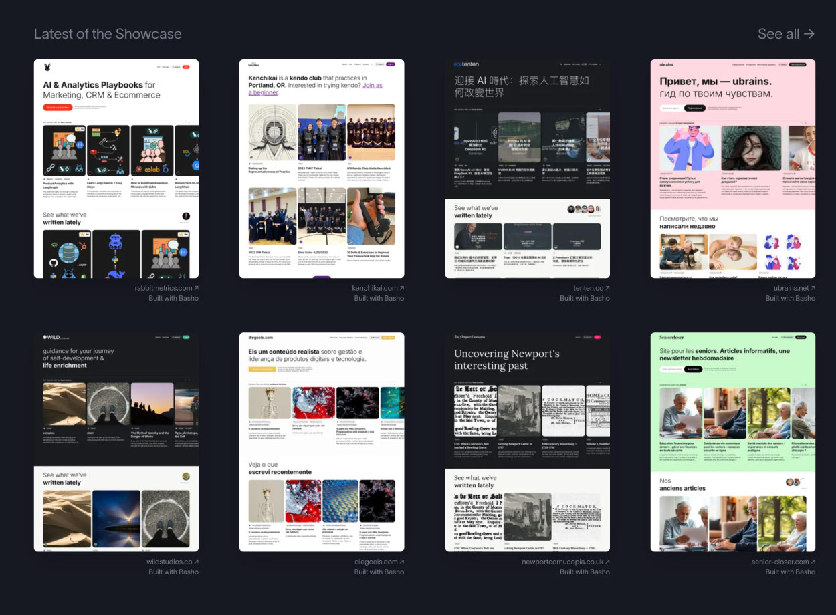Select "Built with Basho" under senior-closer.com

(x=791, y=572)
